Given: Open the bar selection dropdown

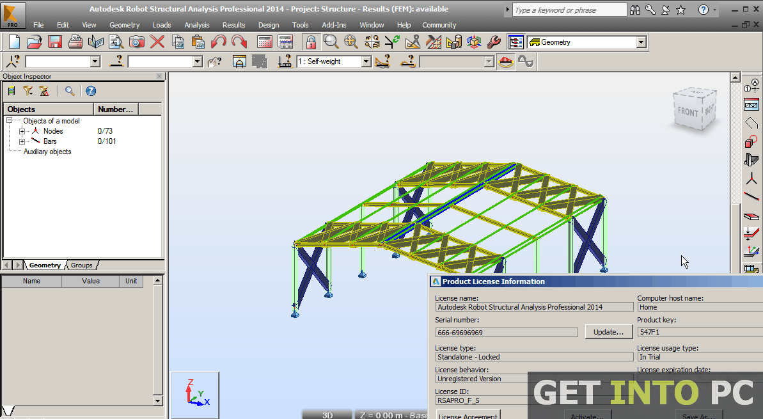Looking at the screenshot, I should [x=197, y=62].
